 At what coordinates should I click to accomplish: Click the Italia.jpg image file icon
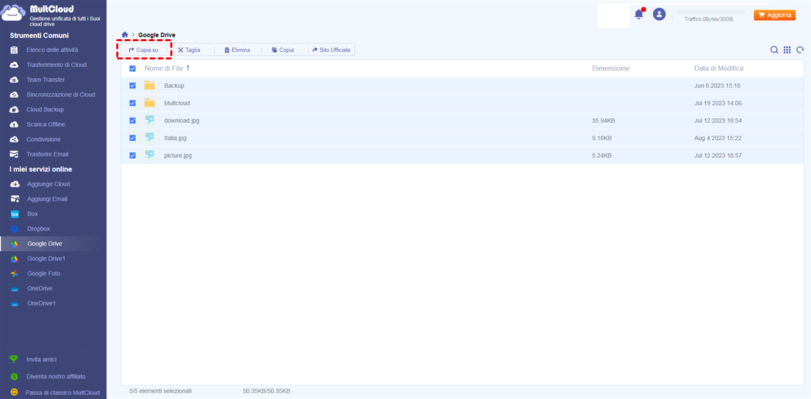[149, 138]
